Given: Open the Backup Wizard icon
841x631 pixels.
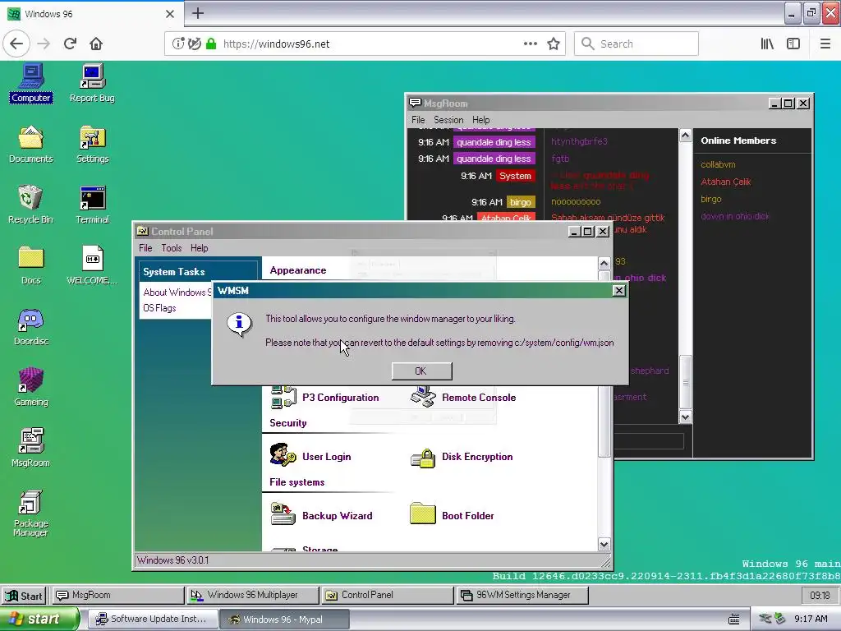Looking at the screenshot, I should point(321,515).
